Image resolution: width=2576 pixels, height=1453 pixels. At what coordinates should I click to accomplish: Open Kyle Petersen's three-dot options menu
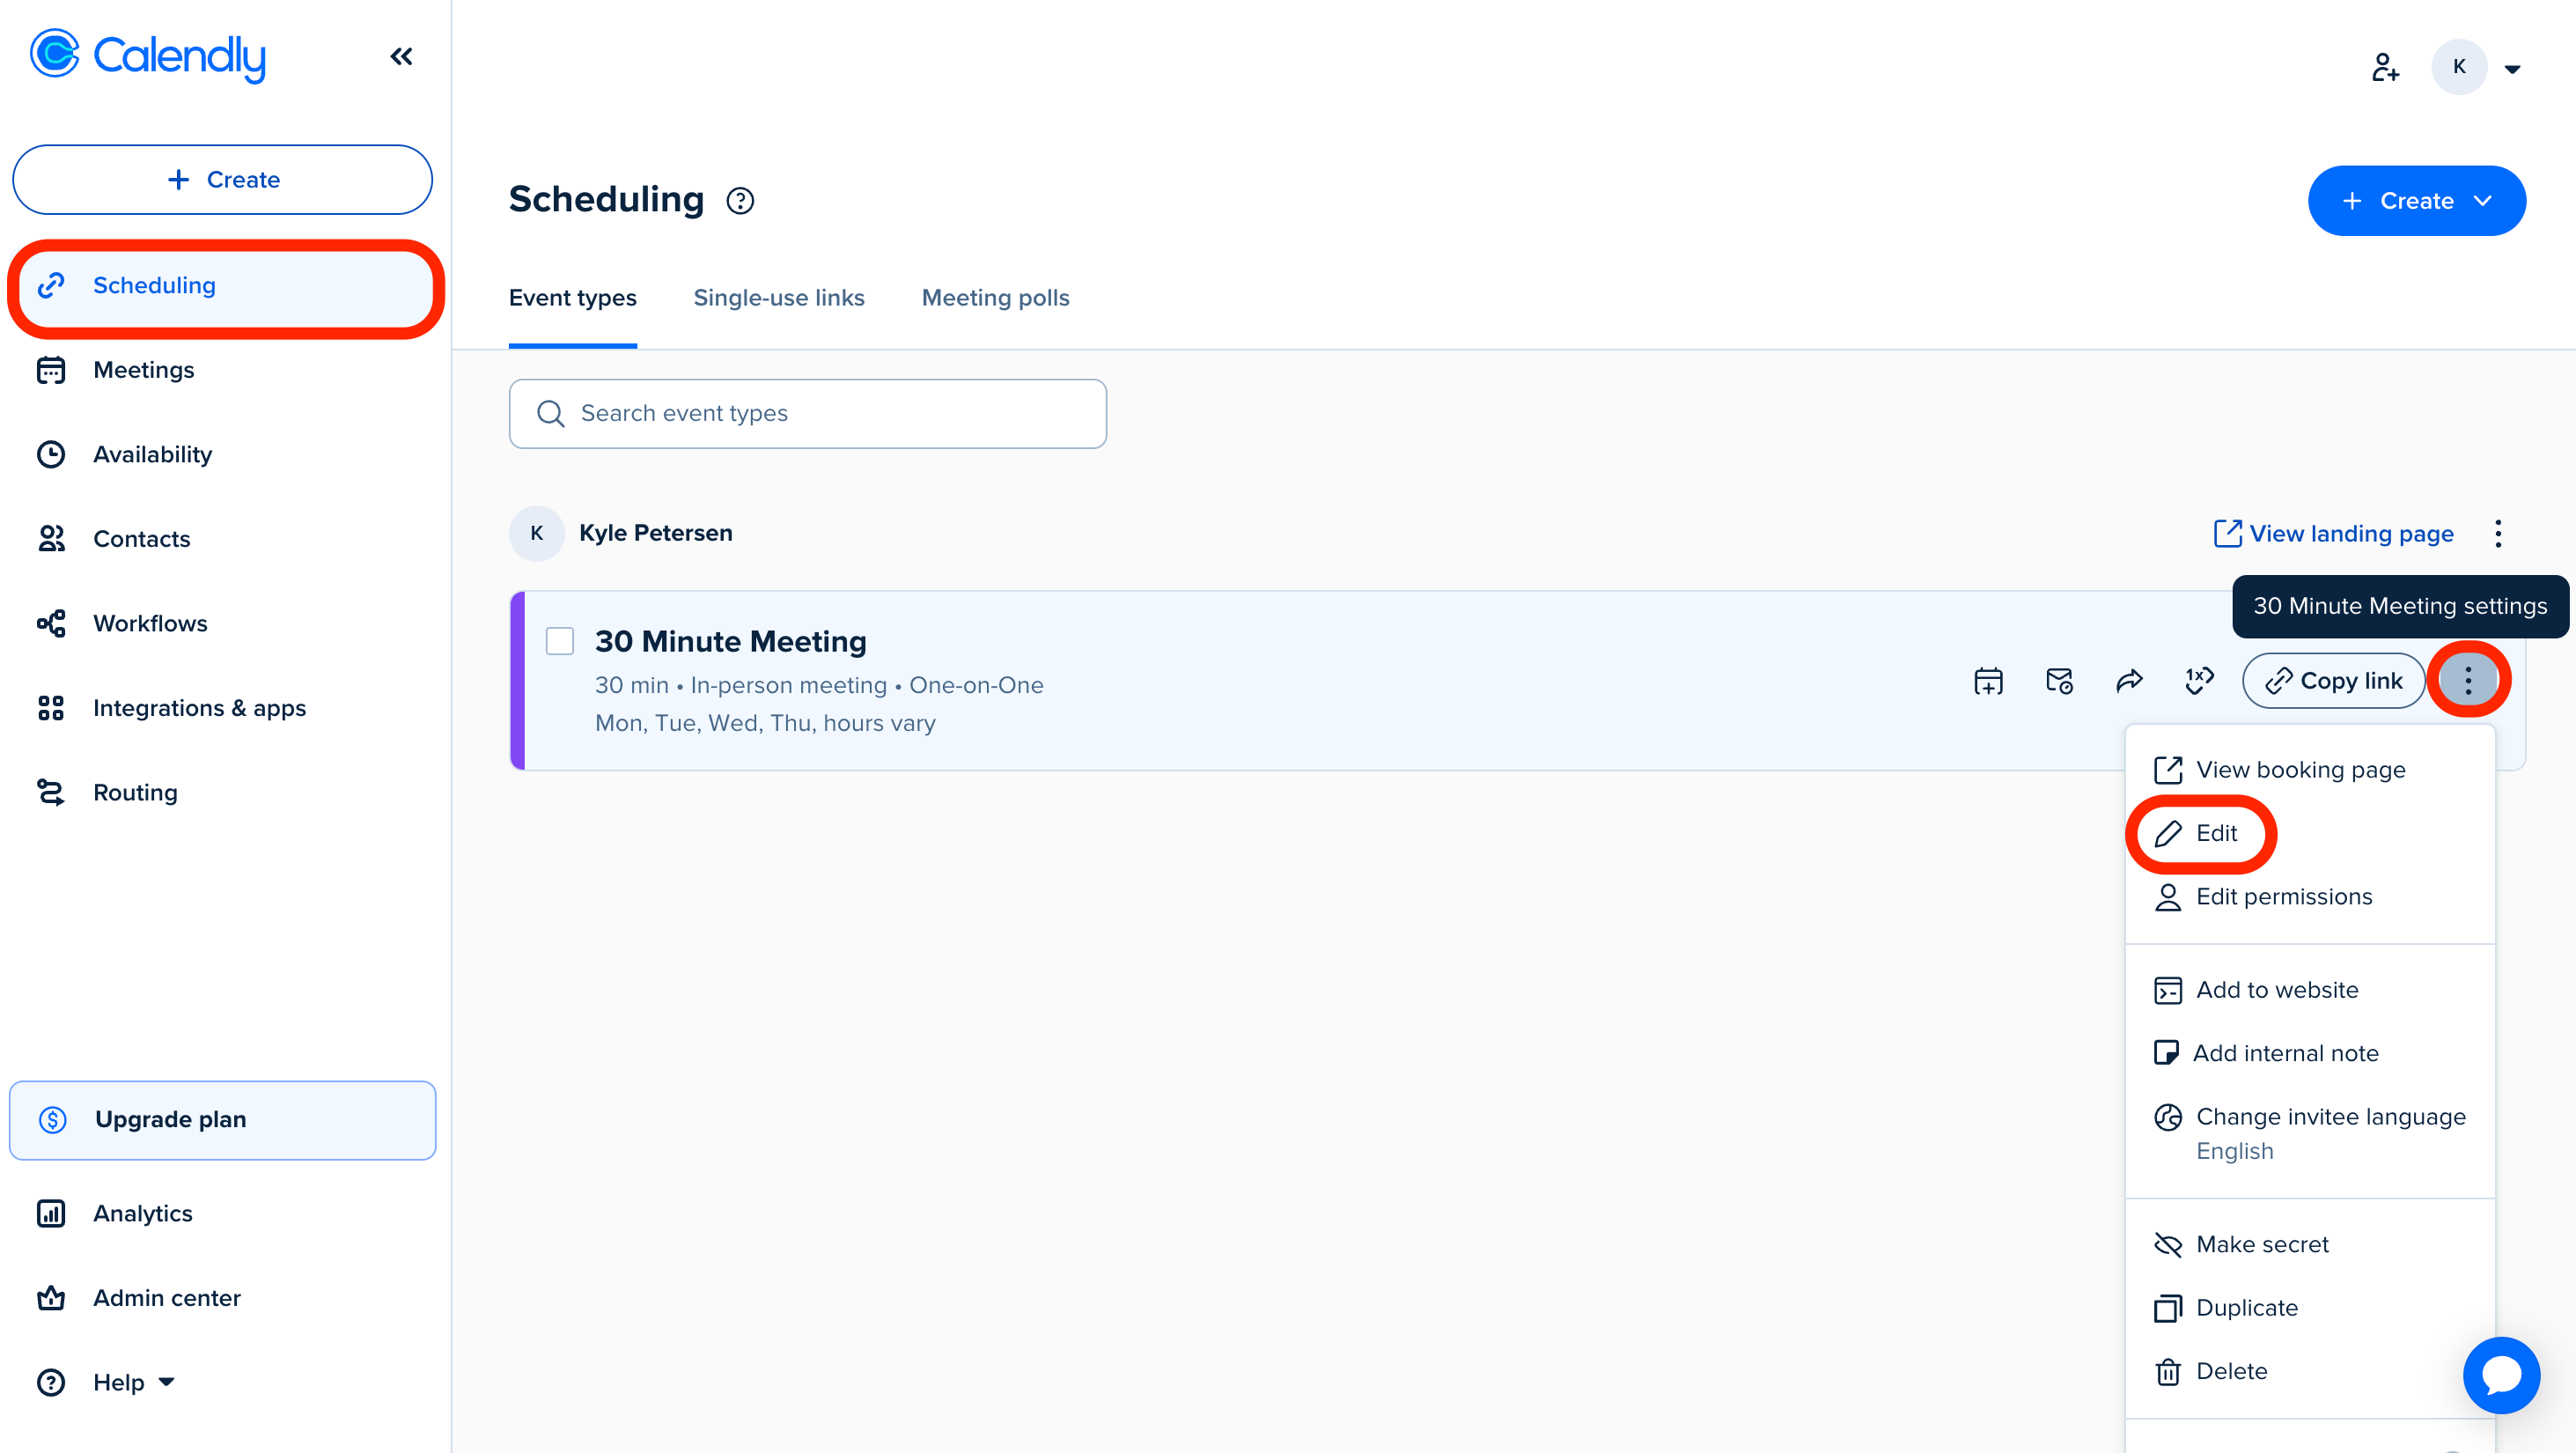[2498, 534]
